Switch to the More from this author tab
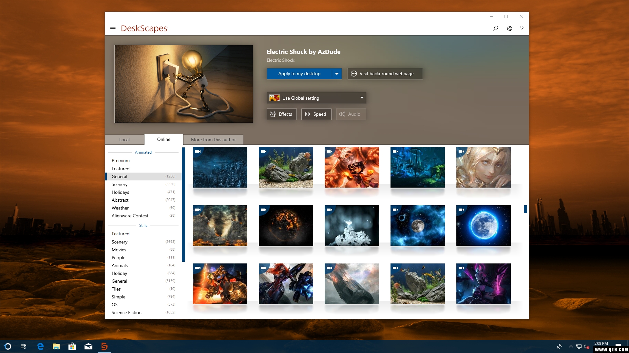This screenshot has width=629, height=353. (x=213, y=139)
